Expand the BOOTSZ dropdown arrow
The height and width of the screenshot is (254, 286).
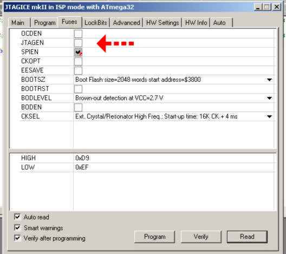[x=269, y=80]
